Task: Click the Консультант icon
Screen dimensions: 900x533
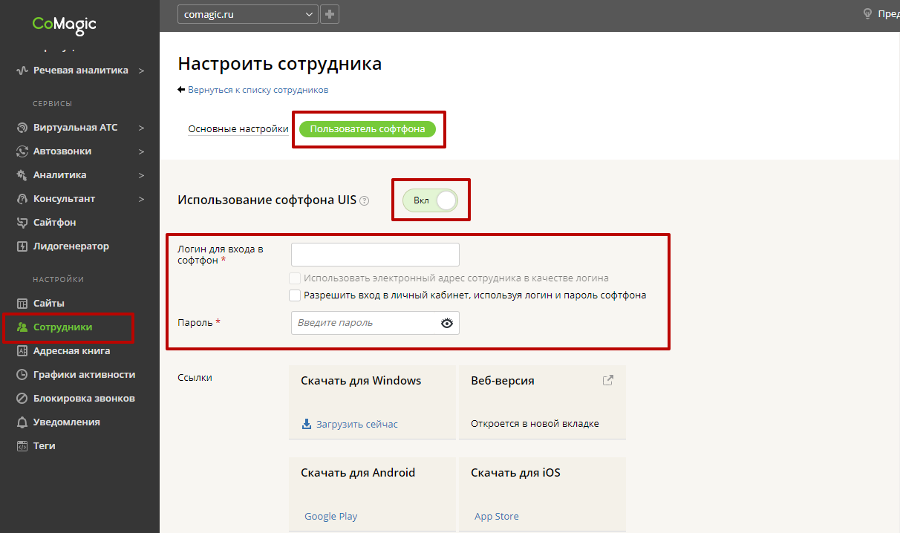Action: click(x=22, y=199)
